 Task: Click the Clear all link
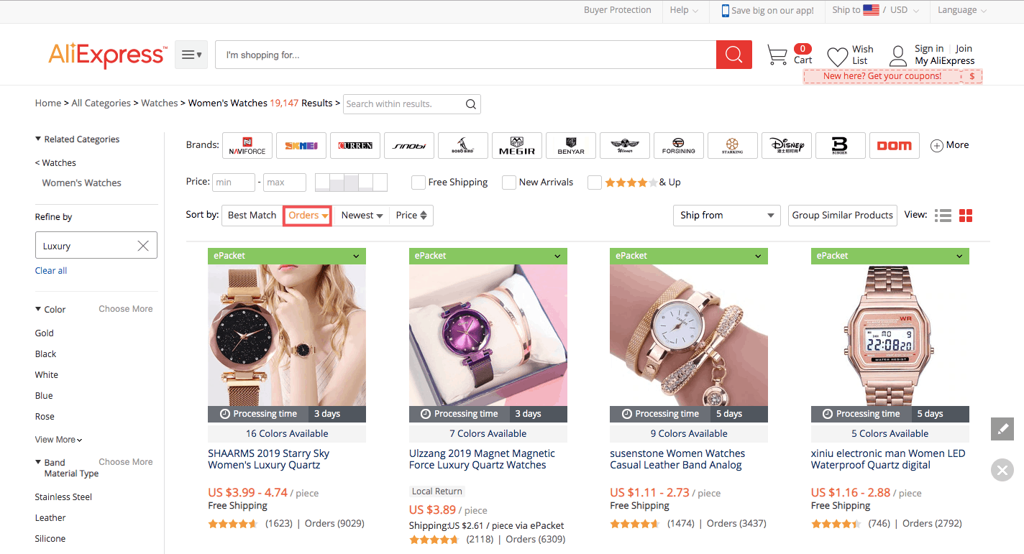(51, 271)
